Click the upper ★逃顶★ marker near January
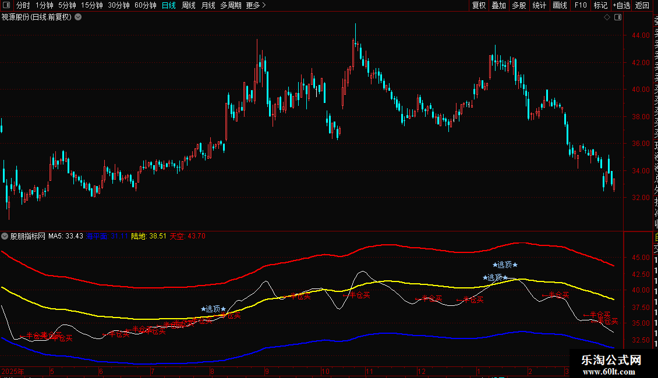658x378 pixels. tap(505, 265)
